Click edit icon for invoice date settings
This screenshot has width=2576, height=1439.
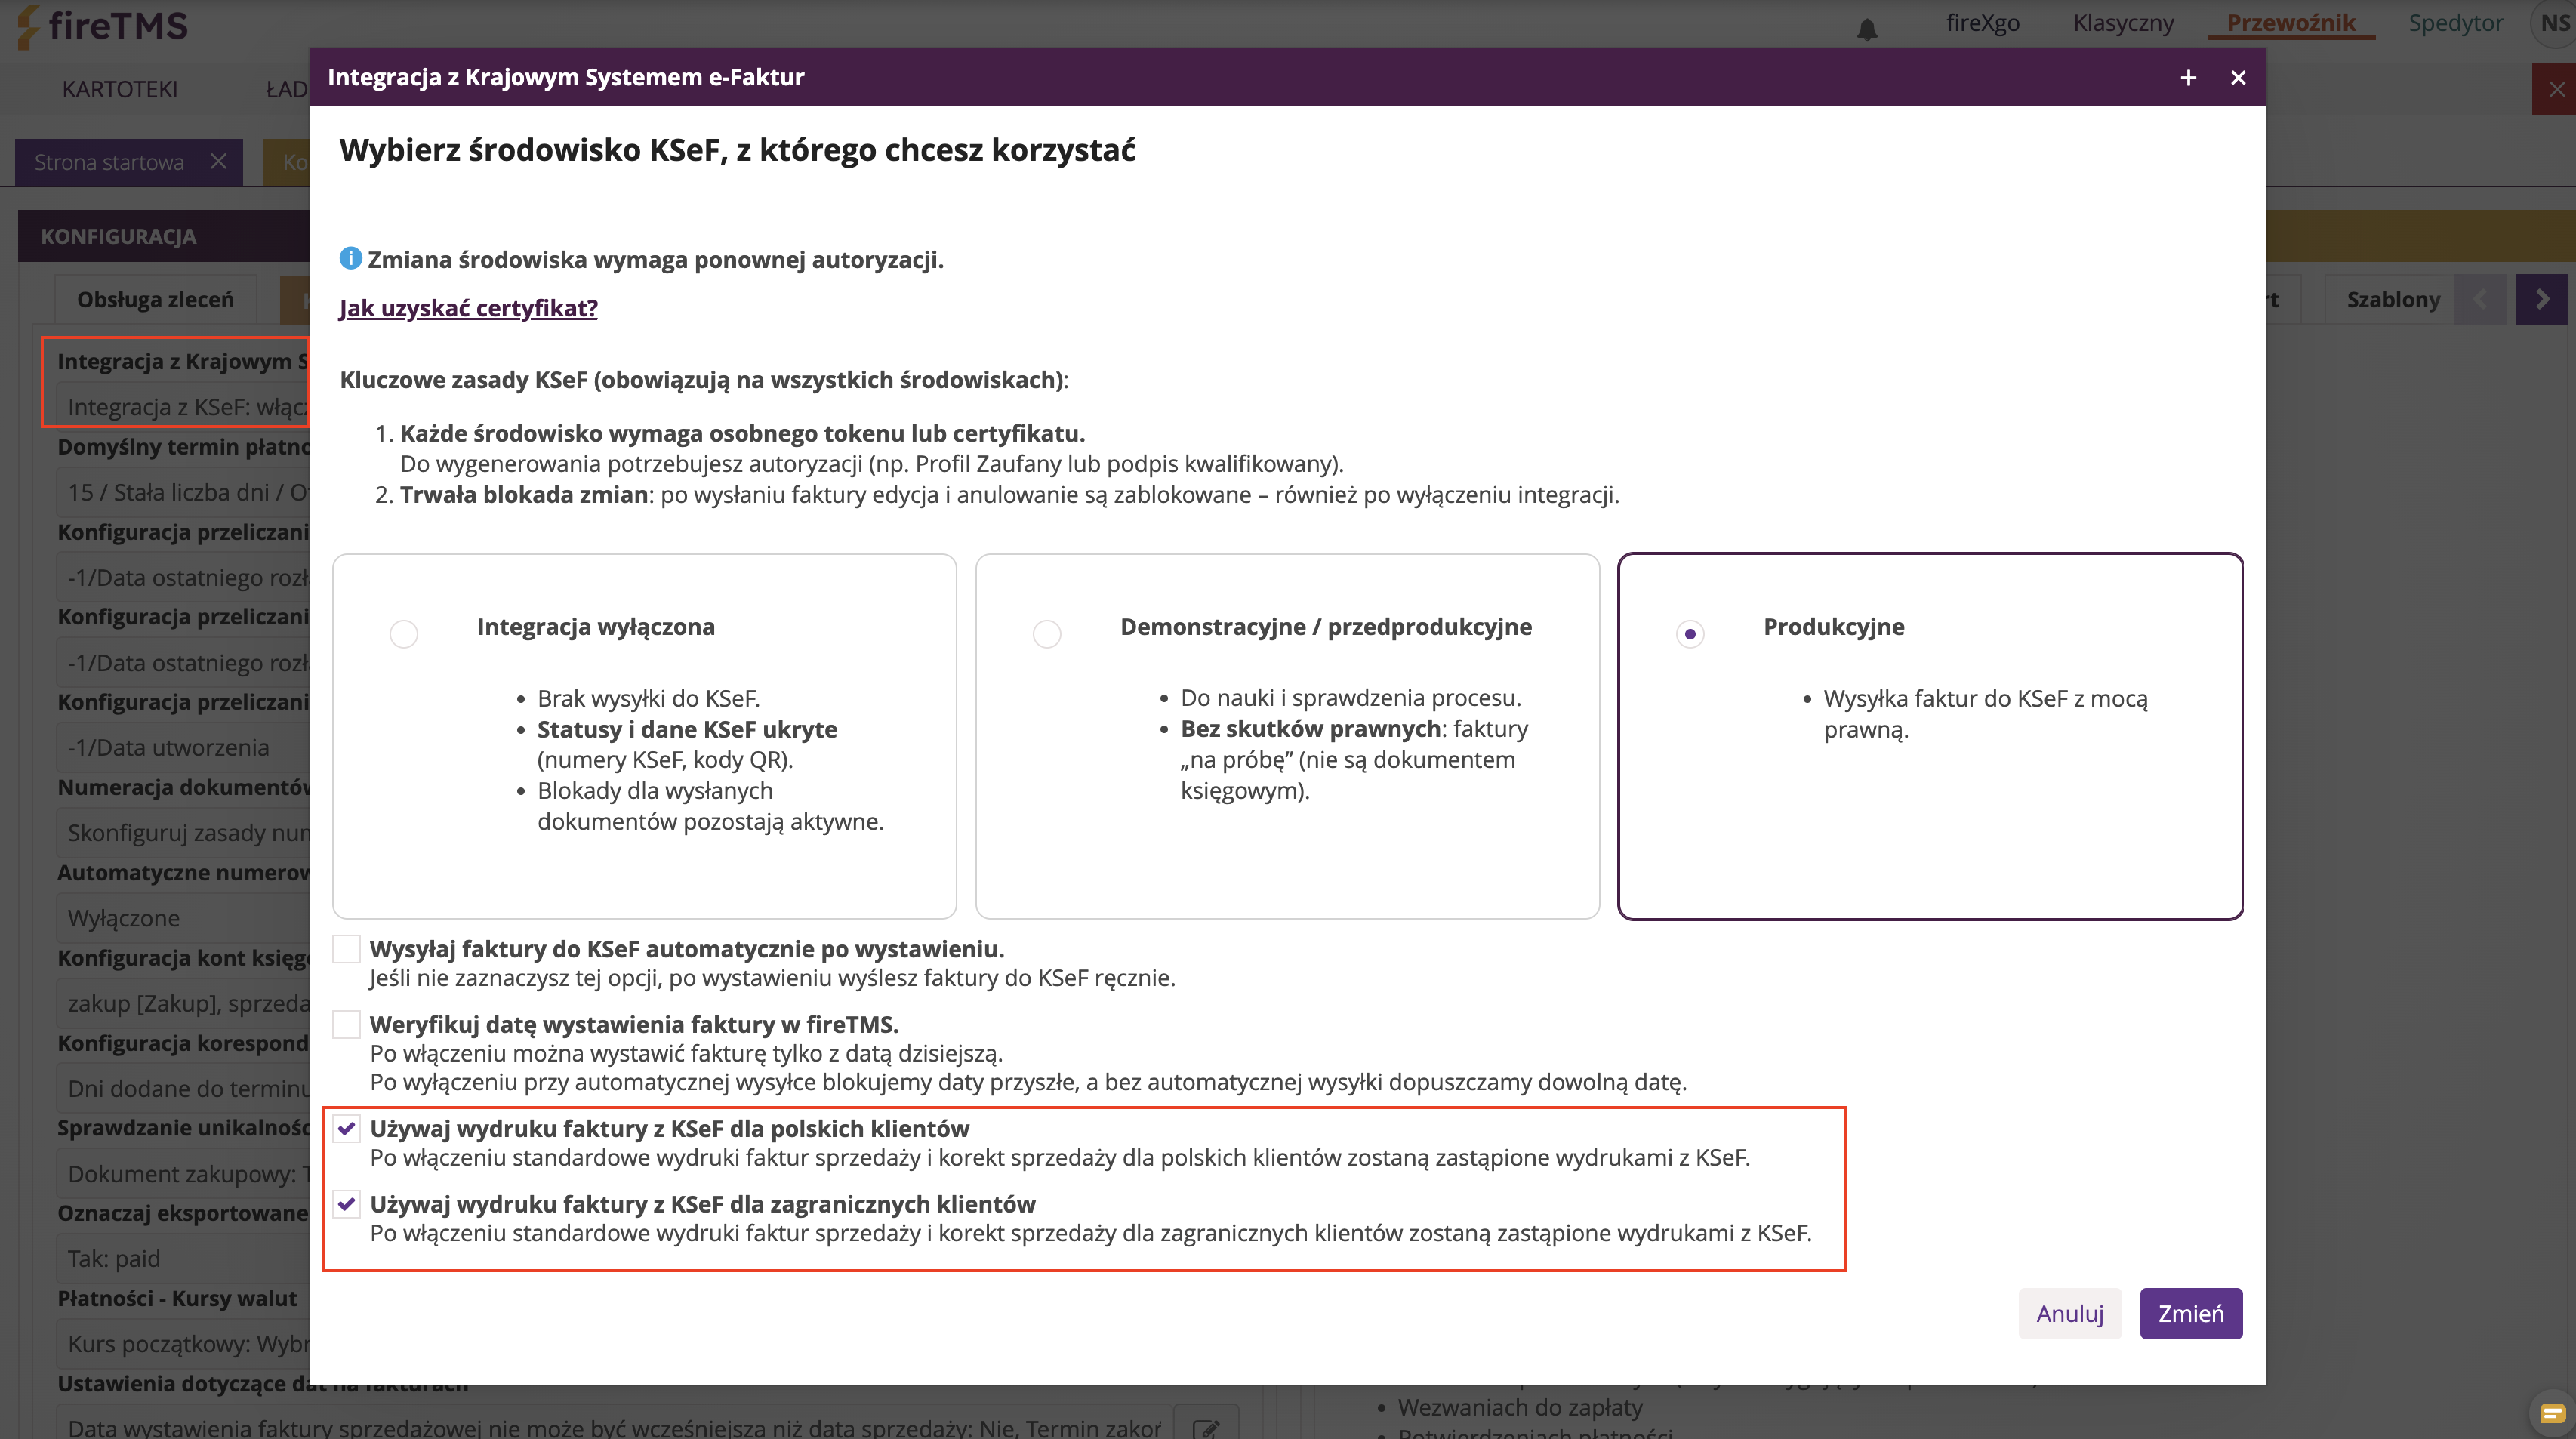(x=1206, y=1426)
